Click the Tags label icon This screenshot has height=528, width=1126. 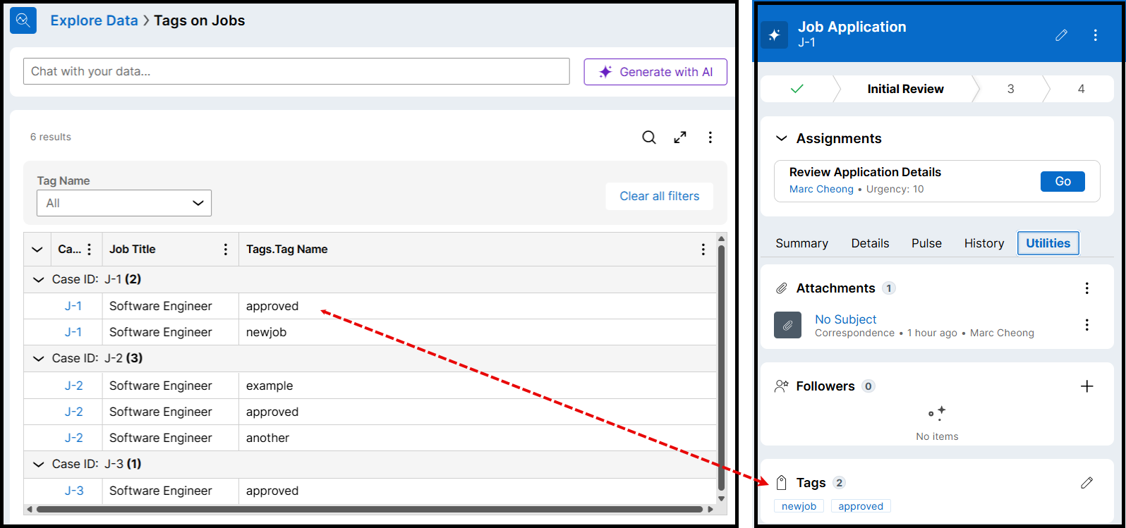[781, 483]
